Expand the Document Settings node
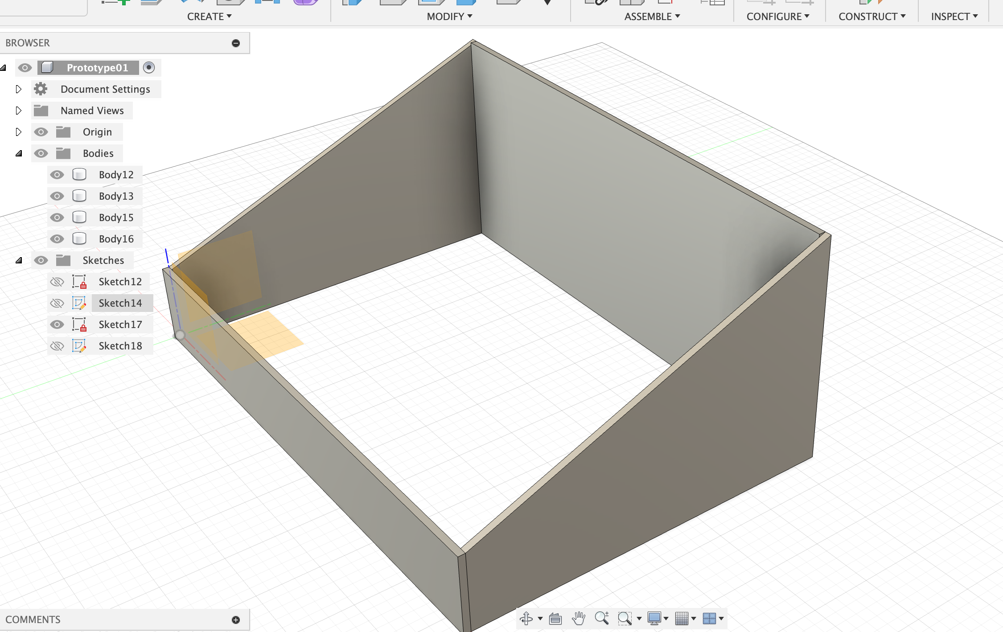The width and height of the screenshot is (1003, 632). 18,89
